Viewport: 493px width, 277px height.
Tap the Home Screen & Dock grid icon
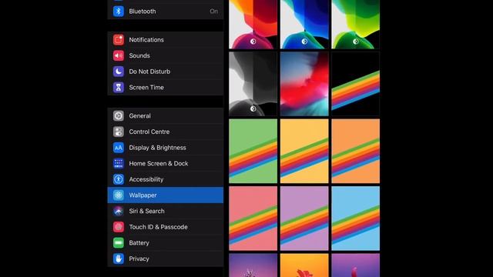(119, 164)
